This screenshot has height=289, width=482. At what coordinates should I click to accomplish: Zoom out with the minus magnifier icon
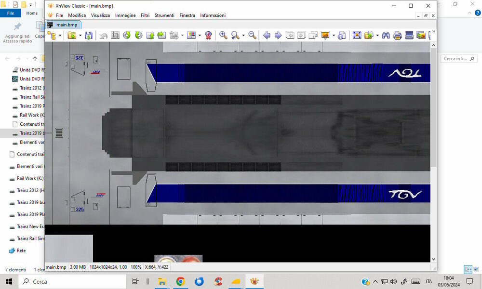(253, 35)
